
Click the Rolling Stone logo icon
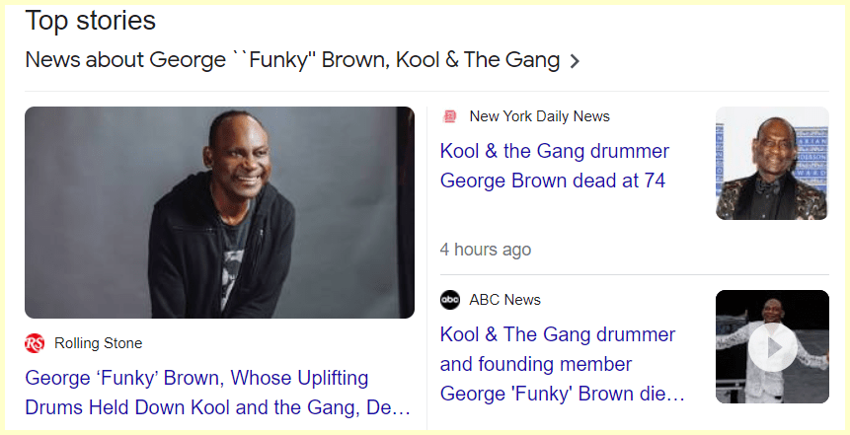(x=36, y=343)
